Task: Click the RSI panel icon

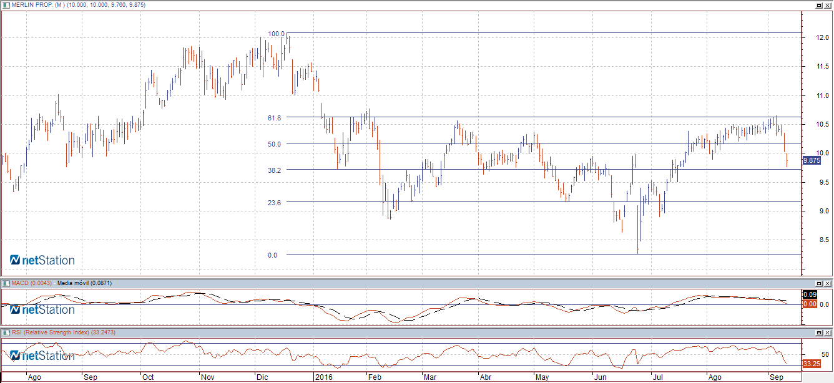Action: (x=5, y=332)
